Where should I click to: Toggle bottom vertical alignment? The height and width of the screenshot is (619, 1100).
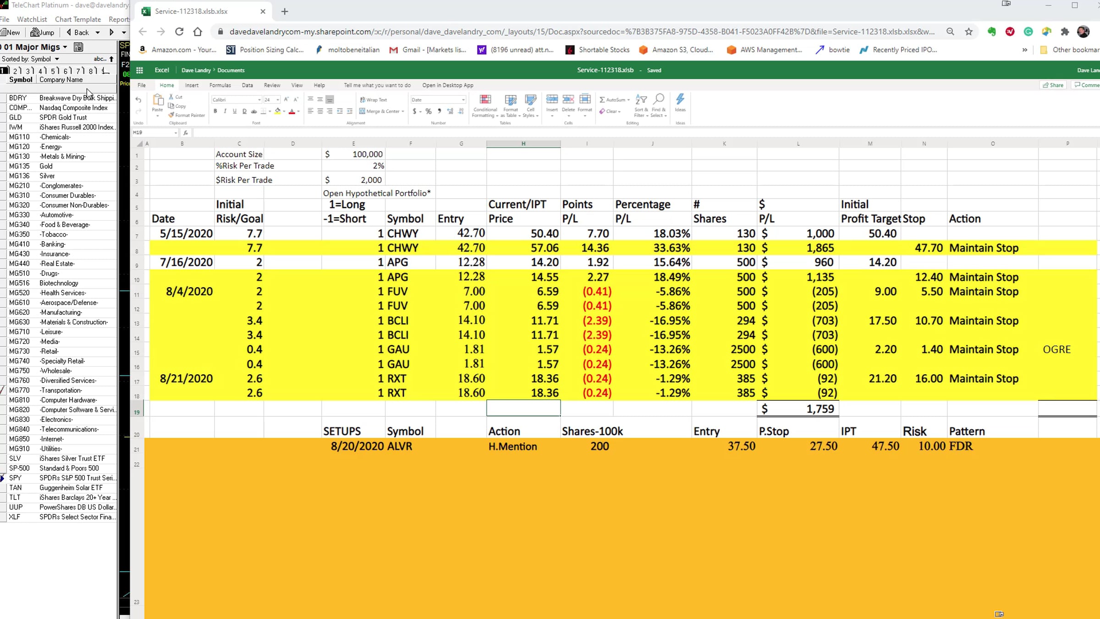click(x=330, y=99)
